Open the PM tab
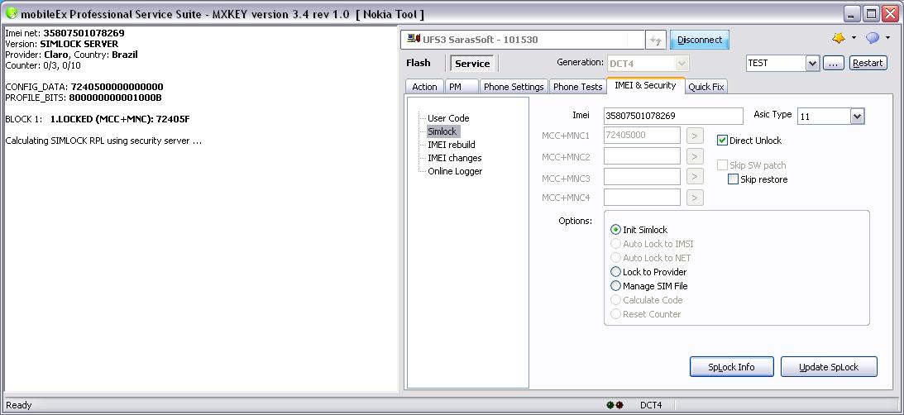Screen dimensions: 904x415 tap(462, 87)
